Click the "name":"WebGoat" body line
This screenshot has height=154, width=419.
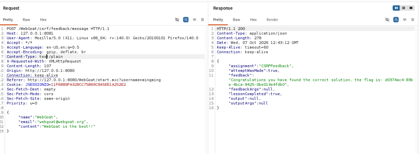click(x=38, y=117)
